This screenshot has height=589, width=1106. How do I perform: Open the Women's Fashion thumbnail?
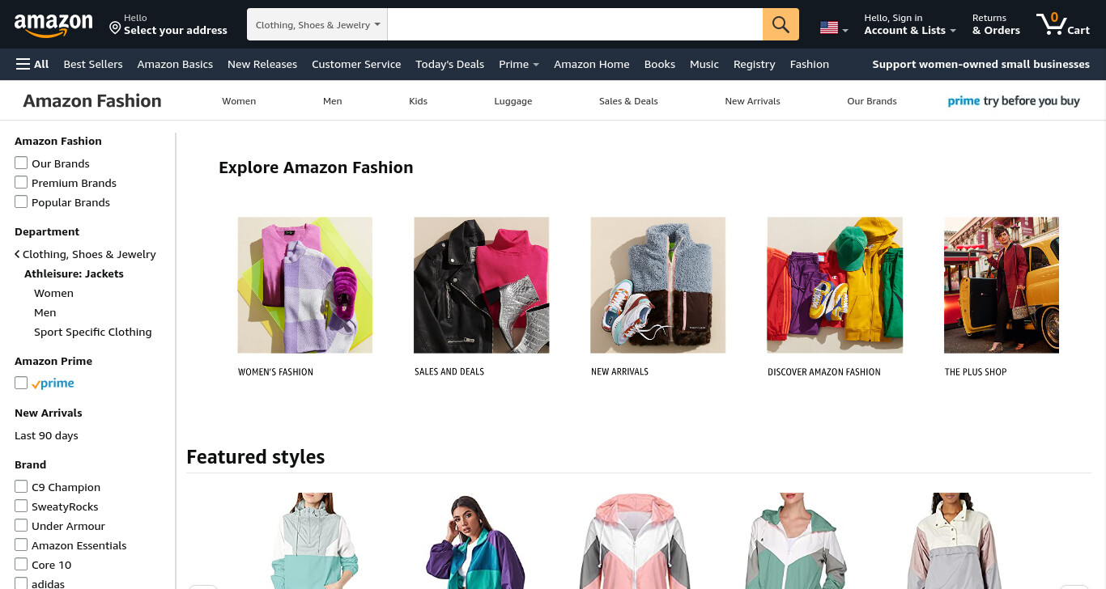click(305, 285)
